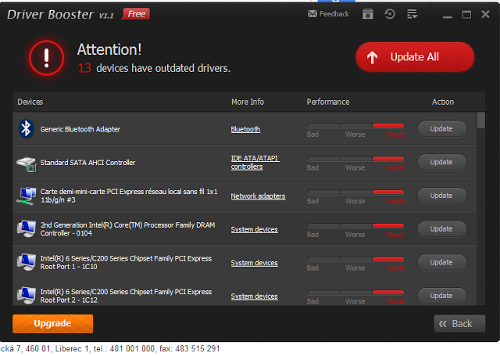Screen dimensions: 500x356
Task: Maximize the Driver Booster window
Action: pos(466,14)
